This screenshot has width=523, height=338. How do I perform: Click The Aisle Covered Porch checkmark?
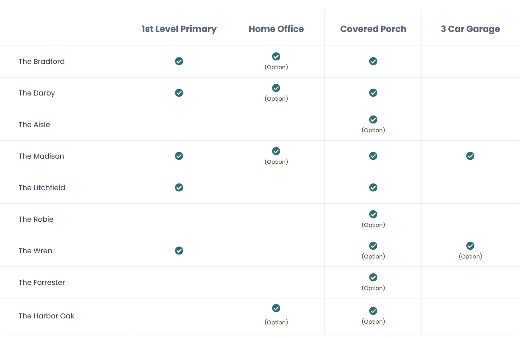[x=373, y=119]
